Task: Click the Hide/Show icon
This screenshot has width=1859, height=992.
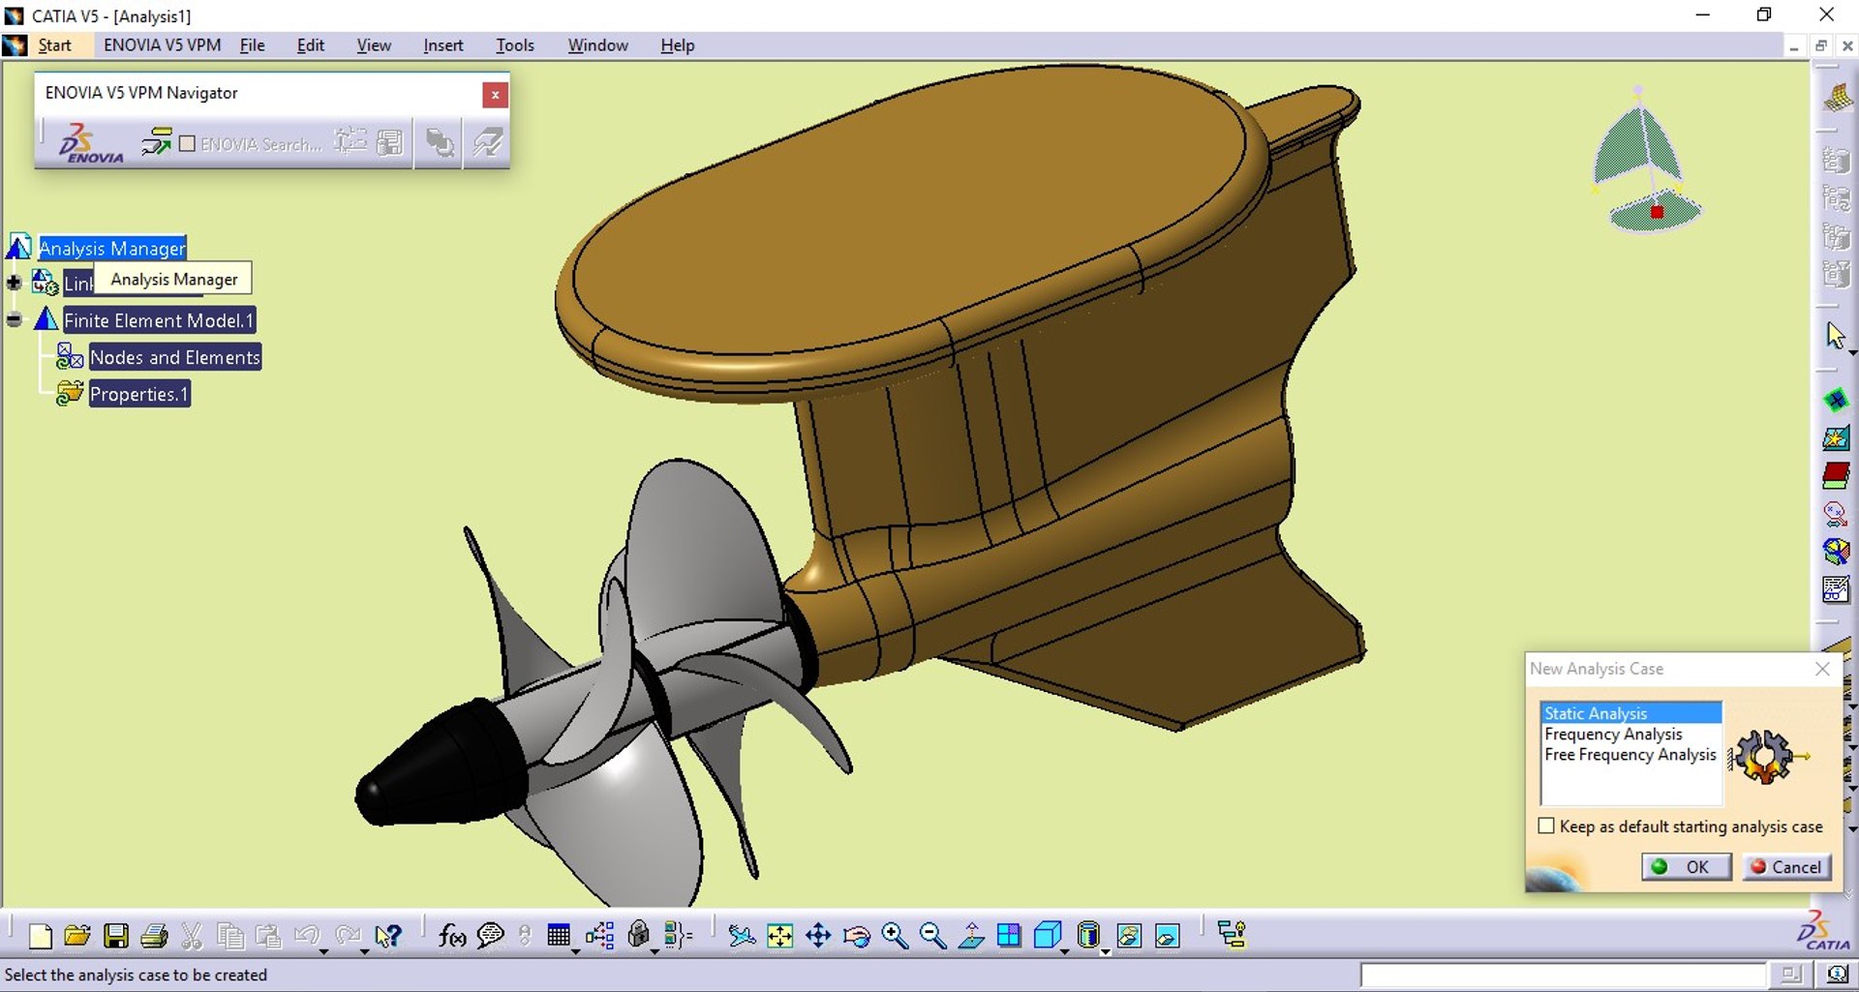Action: tap(1129, 936)
